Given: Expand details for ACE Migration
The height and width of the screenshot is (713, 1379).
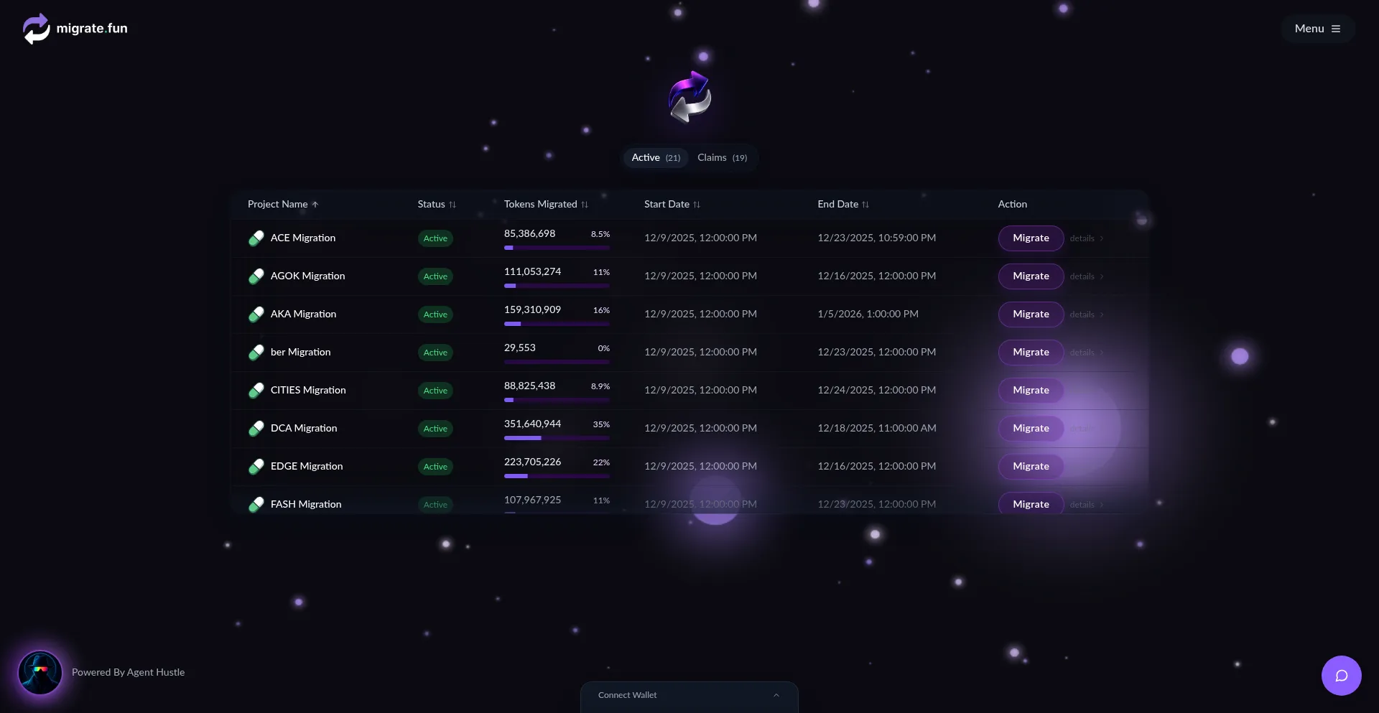Looking at the screenshot, I should tap(1086, 238).
